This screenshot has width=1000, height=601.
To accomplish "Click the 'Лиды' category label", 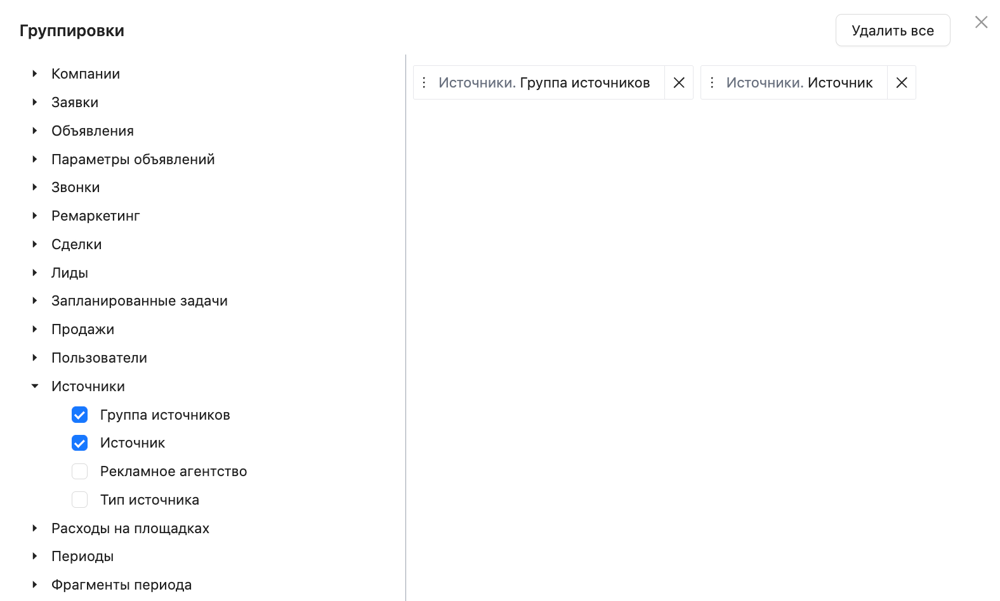I will (x=70, y=273).
